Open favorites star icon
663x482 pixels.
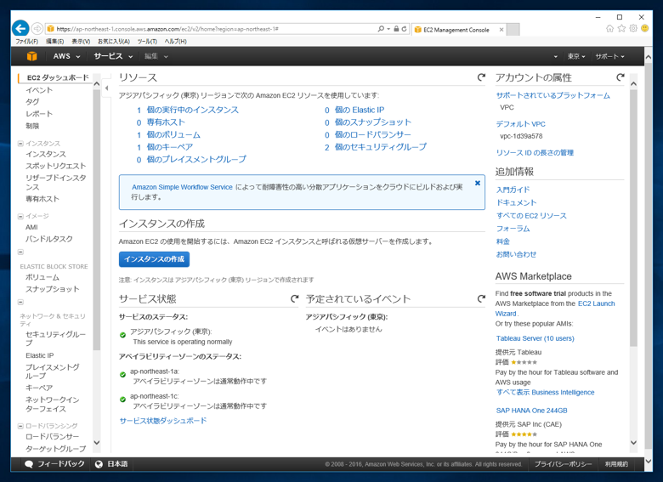point(621,28)
